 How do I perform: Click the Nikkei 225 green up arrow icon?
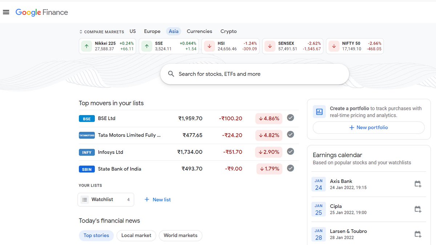[x=86, y=46]
